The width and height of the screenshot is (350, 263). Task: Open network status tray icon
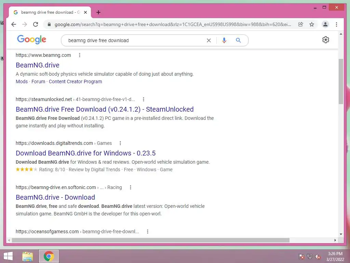tap(310, 256)
